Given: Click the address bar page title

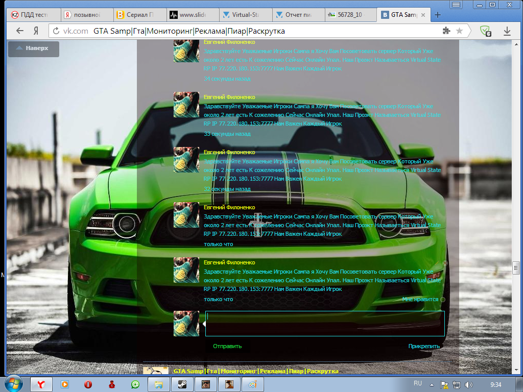Looking at the screenshot, I should click(189, 31).
